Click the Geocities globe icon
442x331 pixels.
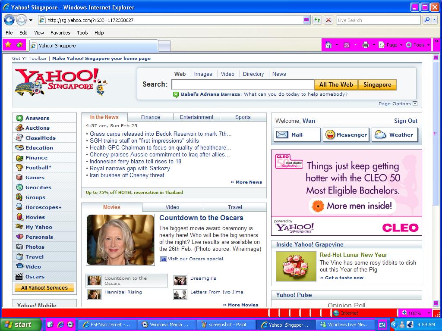(19, 187)
